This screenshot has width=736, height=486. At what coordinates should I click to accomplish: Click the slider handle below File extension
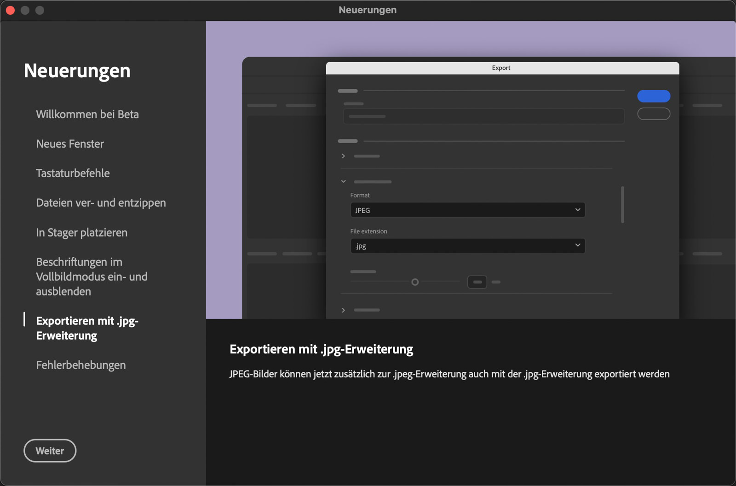[415, 282]
